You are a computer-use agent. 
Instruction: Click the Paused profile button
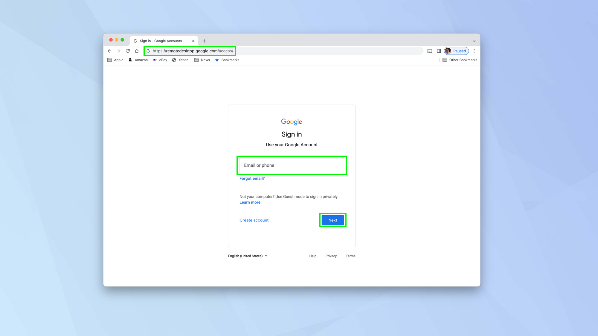(456, 51)
